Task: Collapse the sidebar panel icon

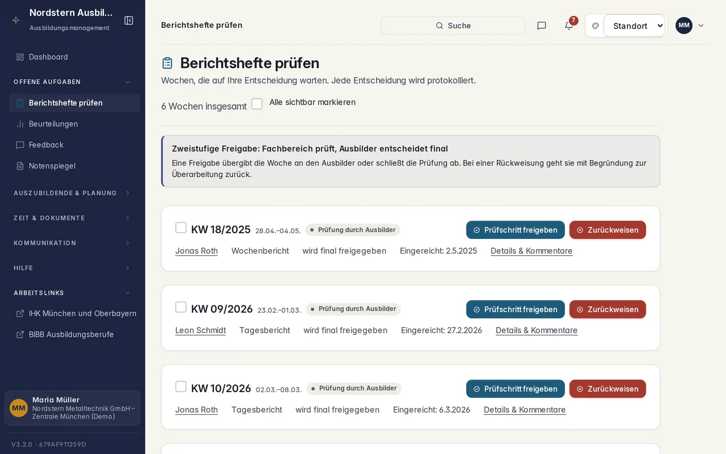Action: (x=129, y=20)
